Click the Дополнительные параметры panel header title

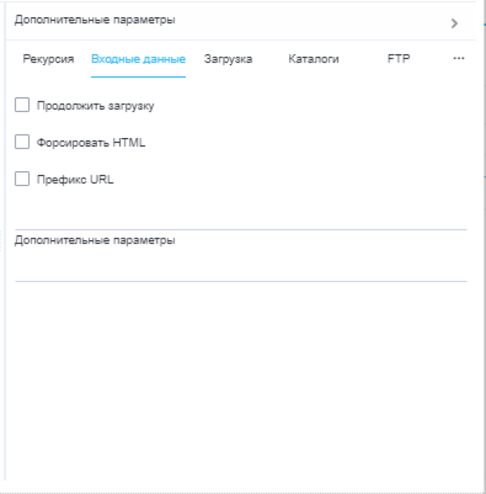(x=95, y=19)
